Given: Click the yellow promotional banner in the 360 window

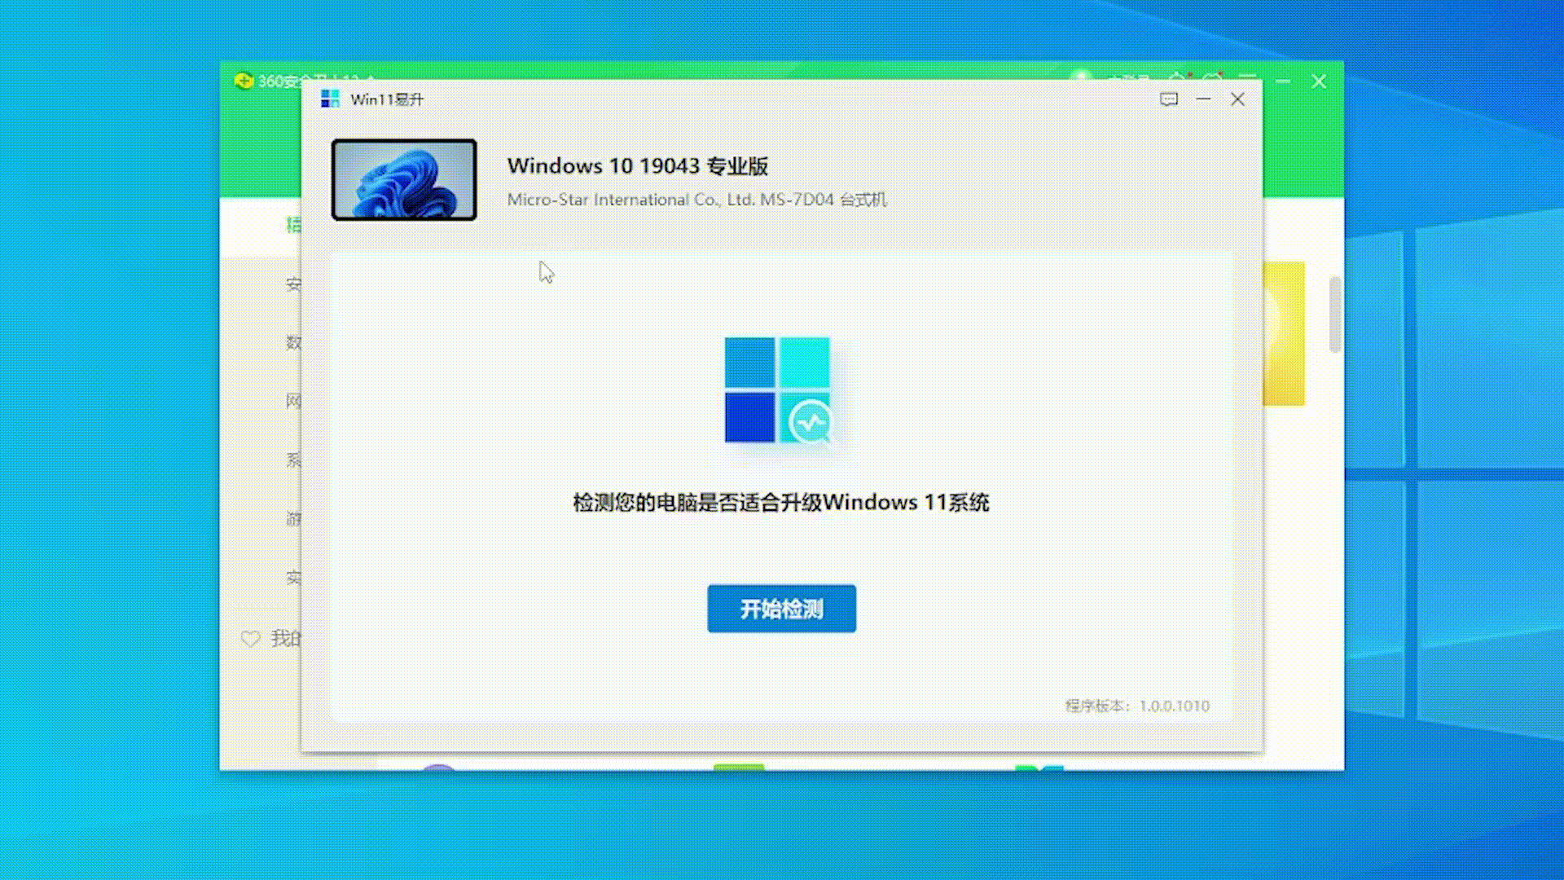Looking at the screenshot, I should [1285, 334].
